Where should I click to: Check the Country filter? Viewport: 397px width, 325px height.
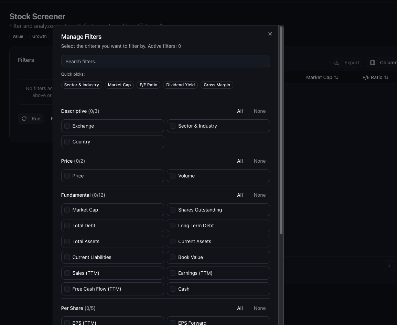67,142
